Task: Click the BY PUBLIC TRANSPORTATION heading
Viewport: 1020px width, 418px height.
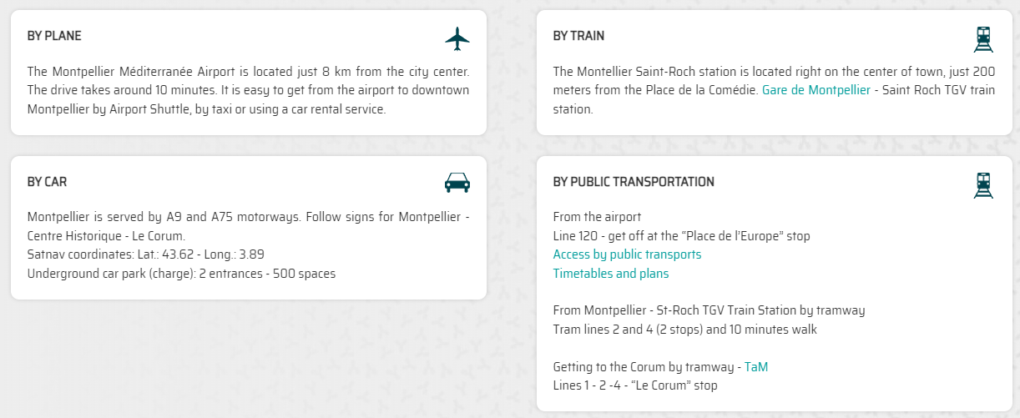Action: tap(634, 181)
